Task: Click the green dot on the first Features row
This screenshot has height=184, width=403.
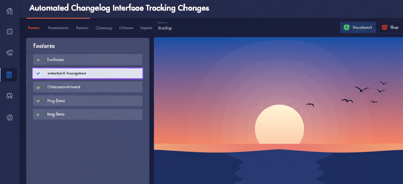Action: click(x=38, y=60)
